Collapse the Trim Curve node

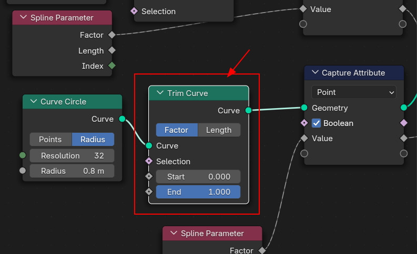click(160, 93)
